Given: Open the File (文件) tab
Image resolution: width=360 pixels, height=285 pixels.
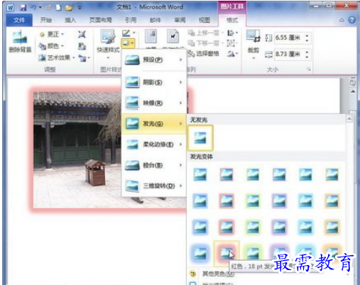Looking at the screenshot, I should point(19,20).
